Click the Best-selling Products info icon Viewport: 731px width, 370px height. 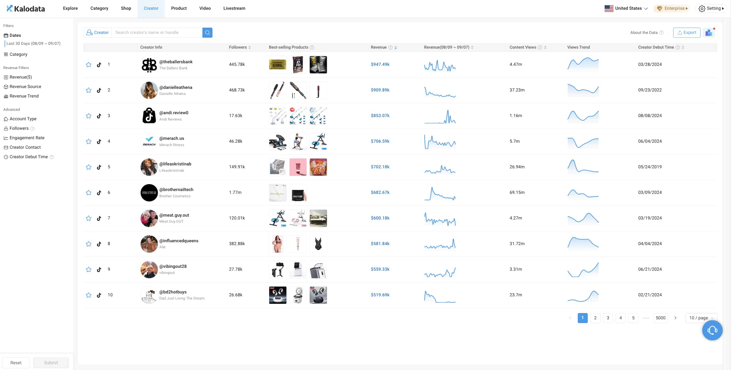tap(312, 47)
